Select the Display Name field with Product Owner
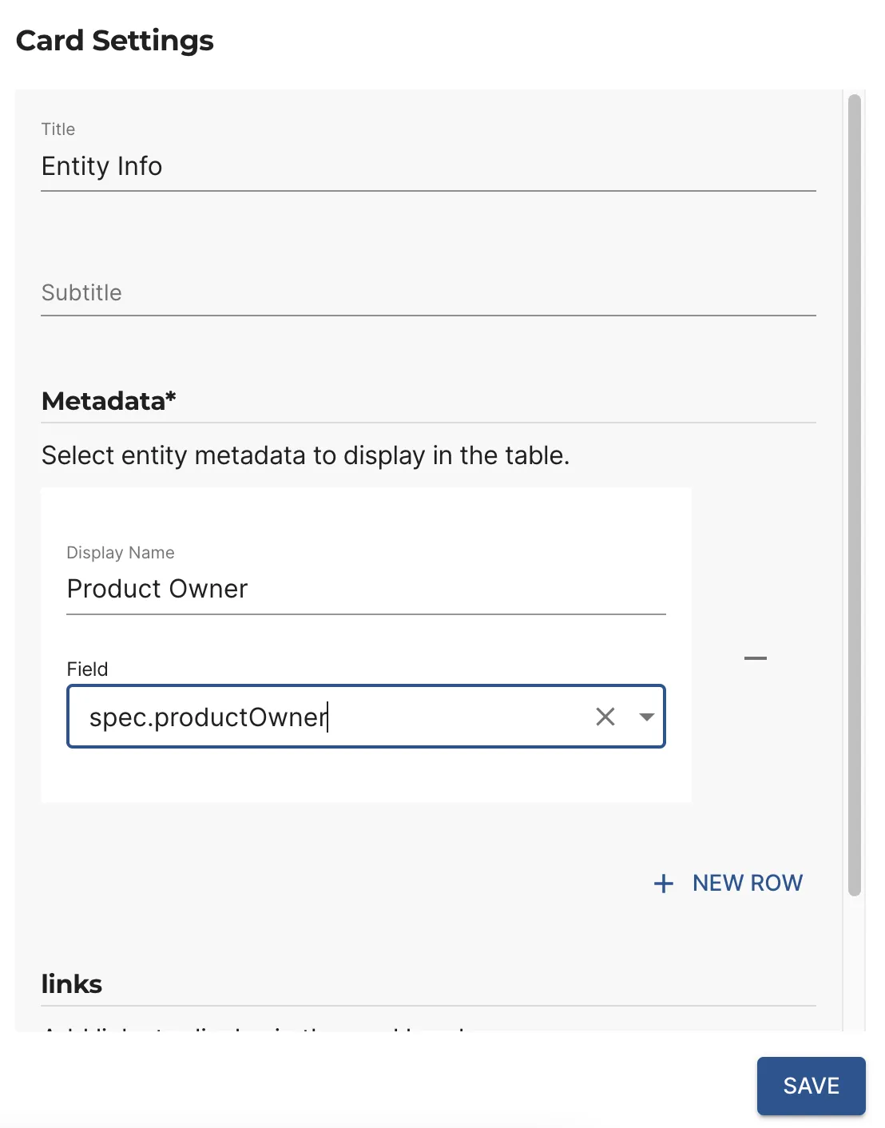Image resolution: width=885 pixels, height=1128 pixels. 365,589
